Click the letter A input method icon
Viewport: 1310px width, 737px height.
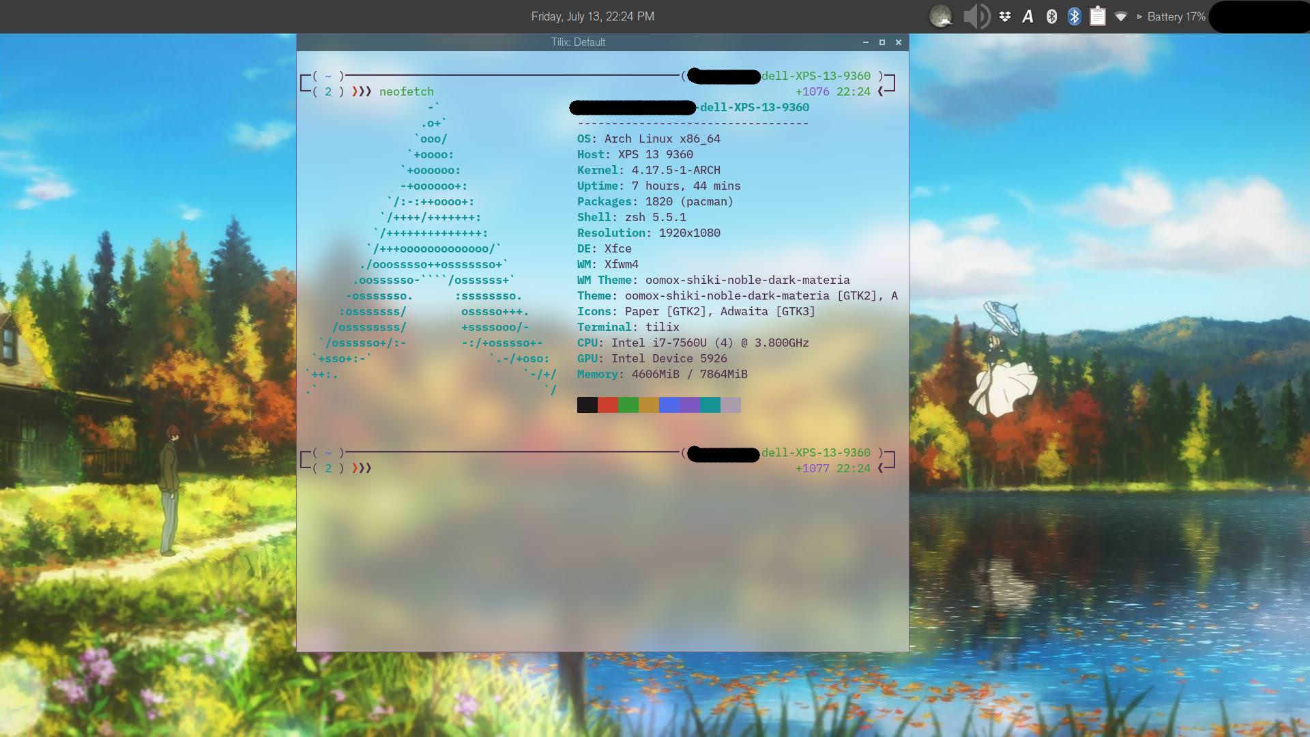(x=1028, y=16)
